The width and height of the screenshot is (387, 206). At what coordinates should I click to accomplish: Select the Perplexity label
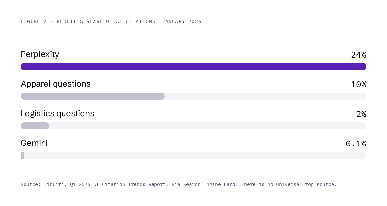pyautogui.click(x=40, y=54)
